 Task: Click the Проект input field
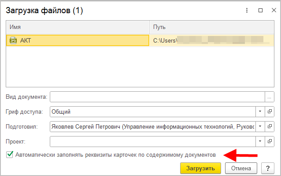(152, 141)
